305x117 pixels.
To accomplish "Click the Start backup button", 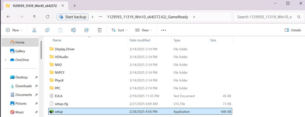I will point(73,17).
